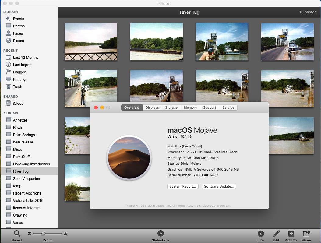
Task: Select the second-row thumbnail above the Support tab
Action: [222, 86]
